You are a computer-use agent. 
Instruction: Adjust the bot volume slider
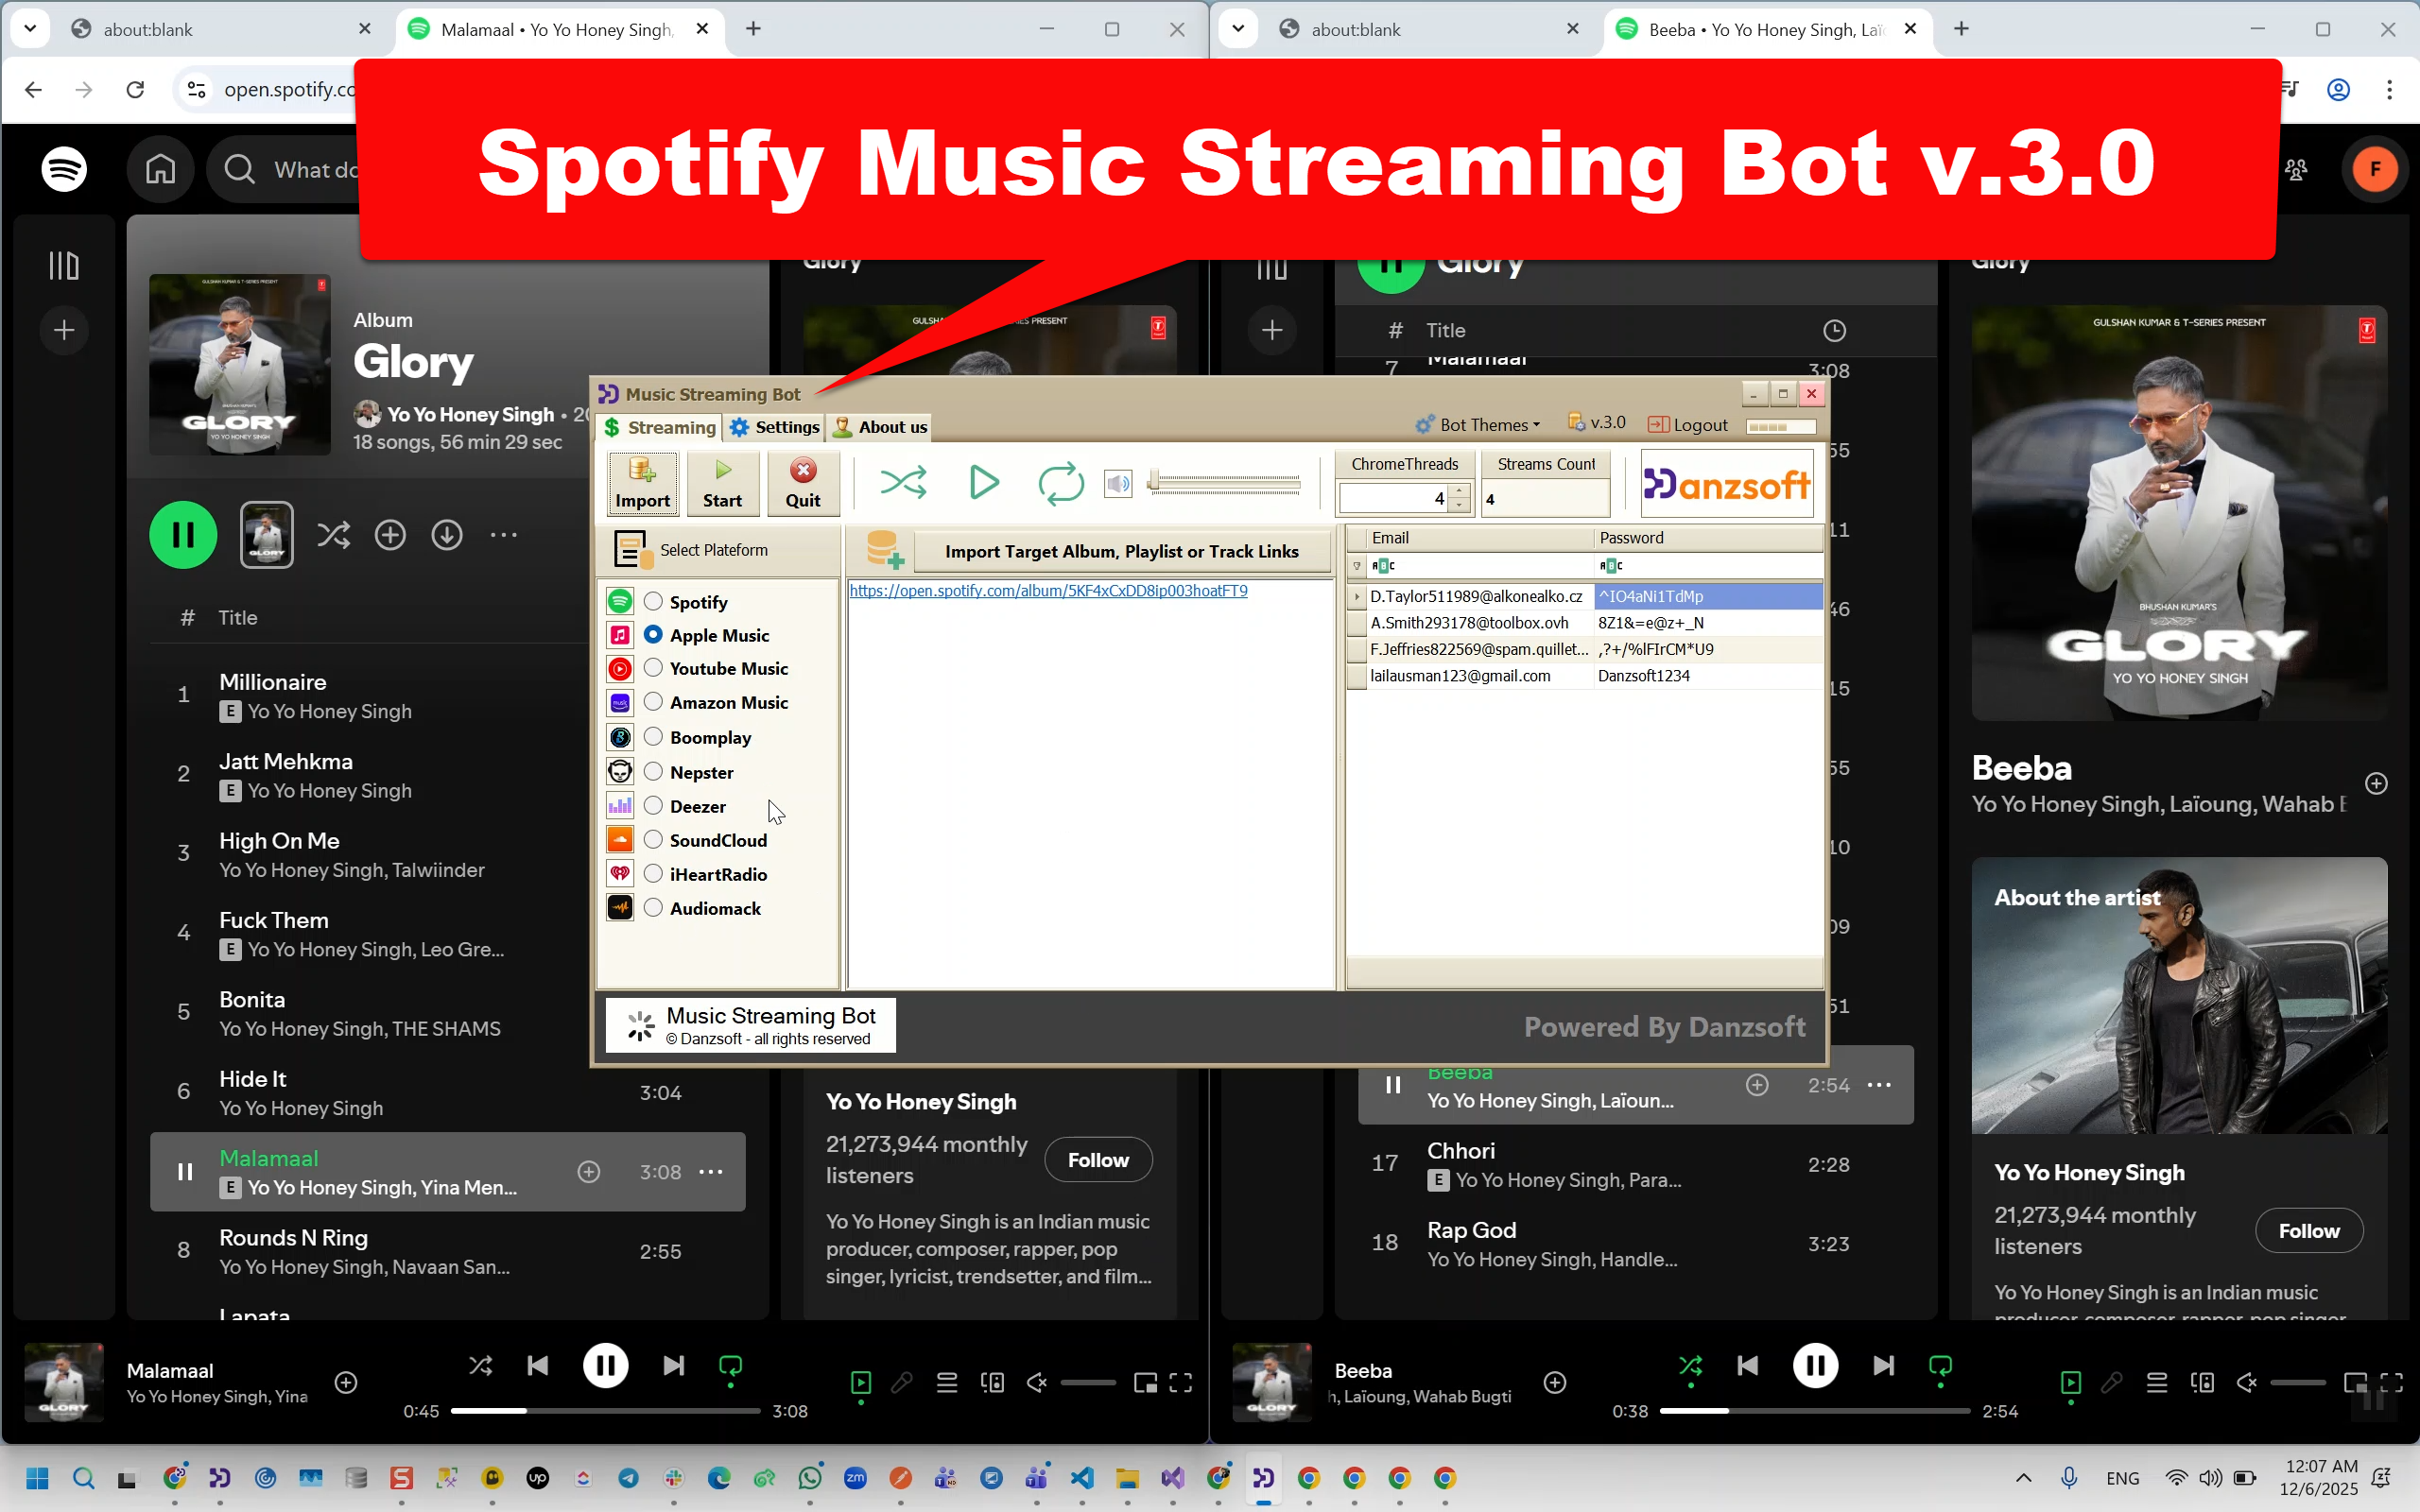pos(1224,484)
